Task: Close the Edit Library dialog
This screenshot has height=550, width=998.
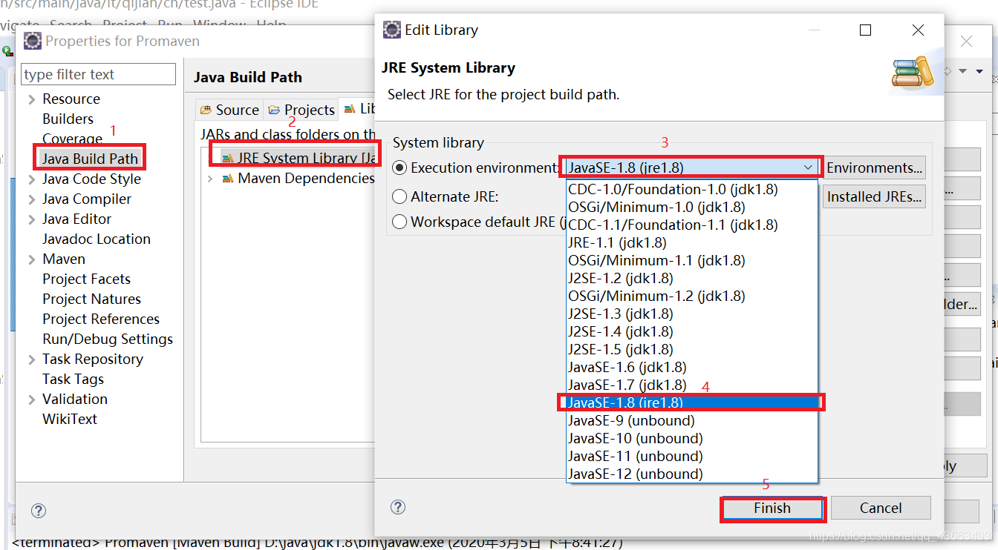Action: pyautogui.click(x=918, y=30)
